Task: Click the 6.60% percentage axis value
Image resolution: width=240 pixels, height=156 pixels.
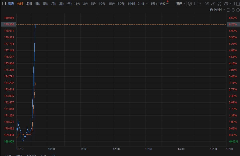Action: (233, 18)
